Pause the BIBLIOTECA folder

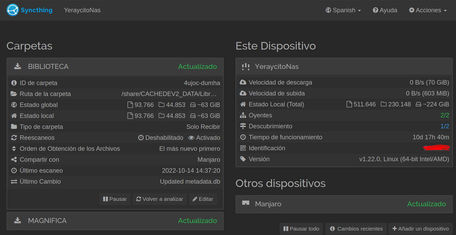coord(115,199)
